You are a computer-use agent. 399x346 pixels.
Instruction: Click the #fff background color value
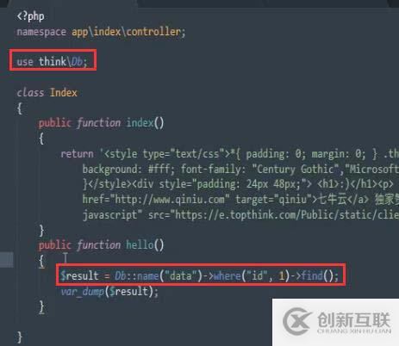tap(159, 169)
